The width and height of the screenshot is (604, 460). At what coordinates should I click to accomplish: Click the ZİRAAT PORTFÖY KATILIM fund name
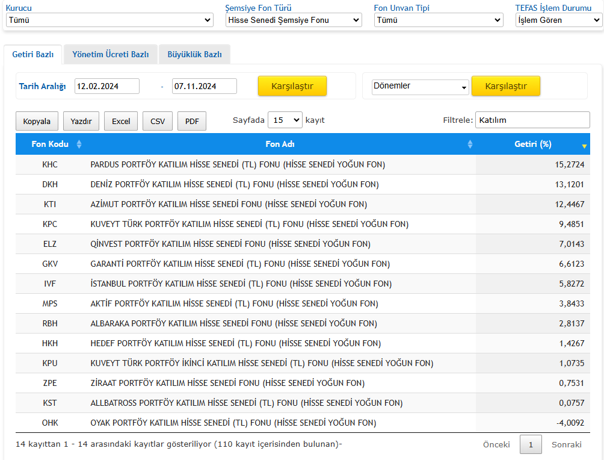(x=227, y=384)
